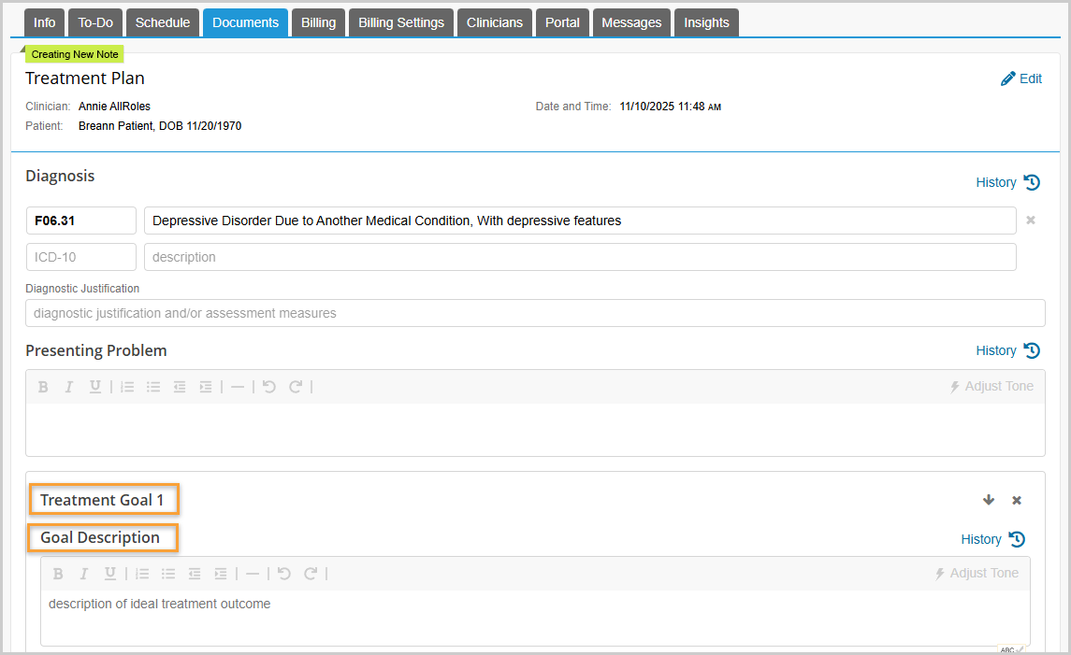
Task: Go to the Insights tab
Action: (x=706, y=22)
